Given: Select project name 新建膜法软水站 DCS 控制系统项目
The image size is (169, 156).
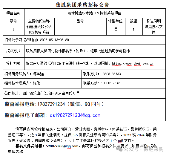Looking at the screenshot, I should point(94,13).
